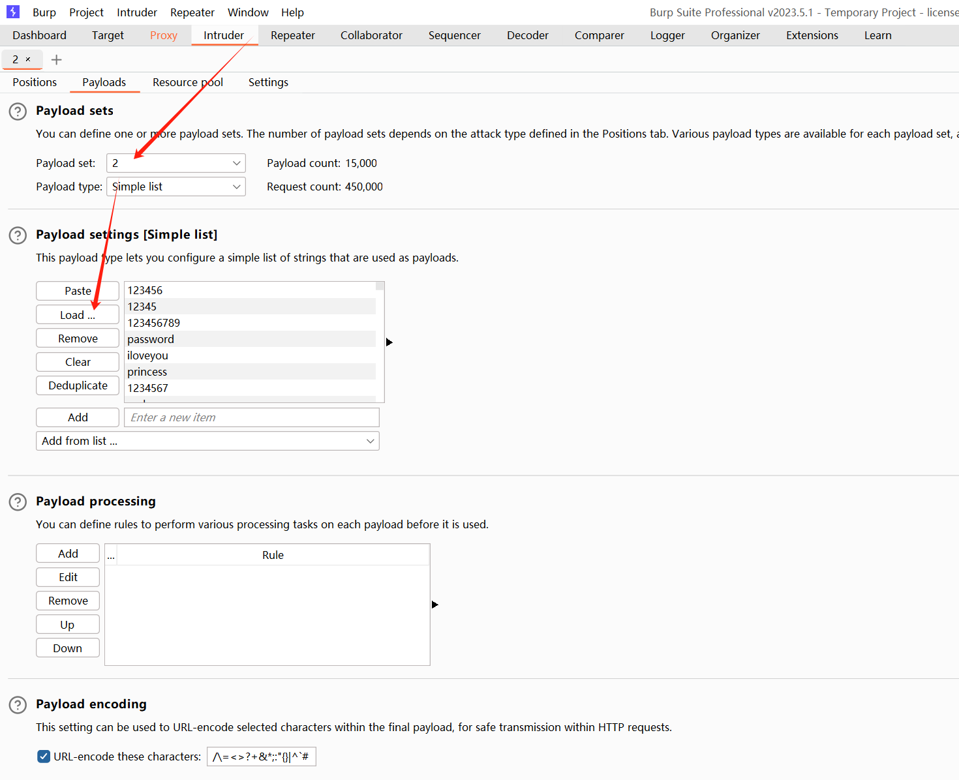The width and height of the screenshot is (959, 780).
Task: Select payload entry 123456
Action: 251,290
